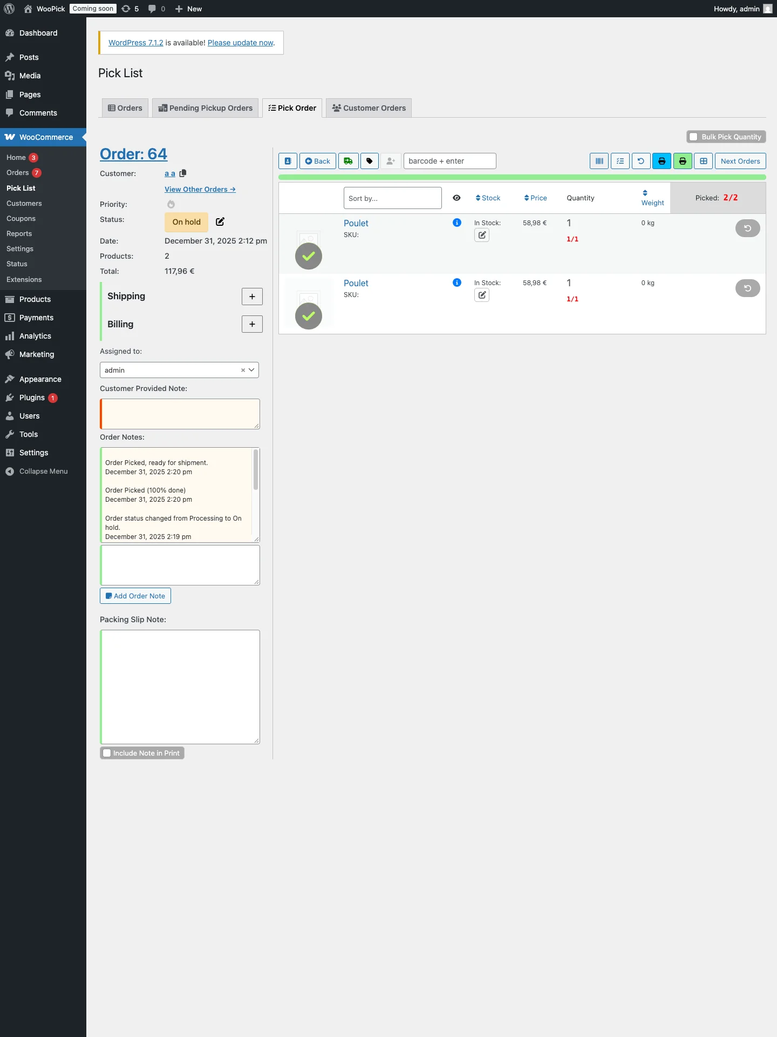Click the info icon on second Poulet row
The image size is (777, 1037).
click(x=457, y=282)
